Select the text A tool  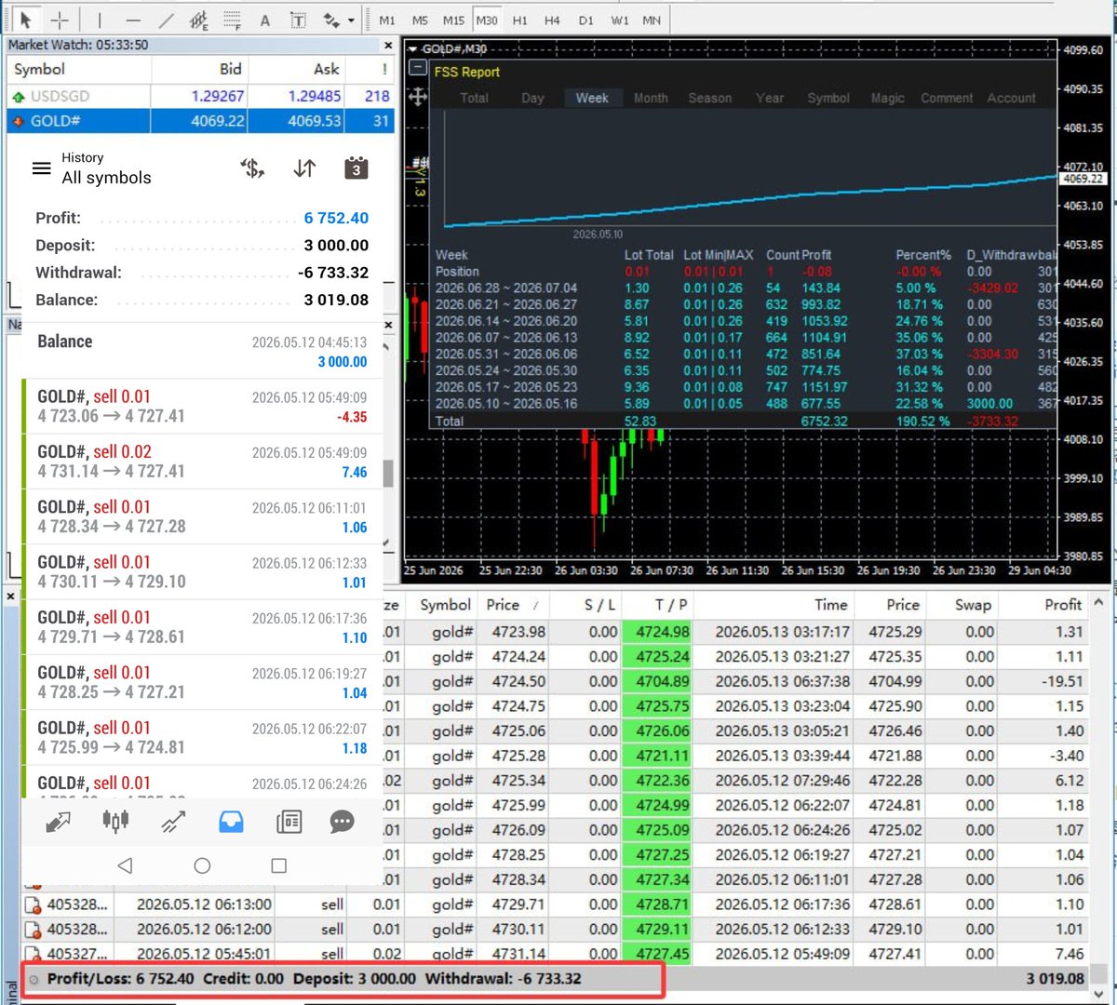265,20
